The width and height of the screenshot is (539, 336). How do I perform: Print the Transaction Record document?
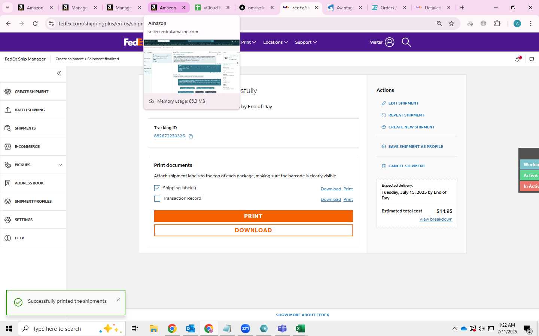pos(348,199)
